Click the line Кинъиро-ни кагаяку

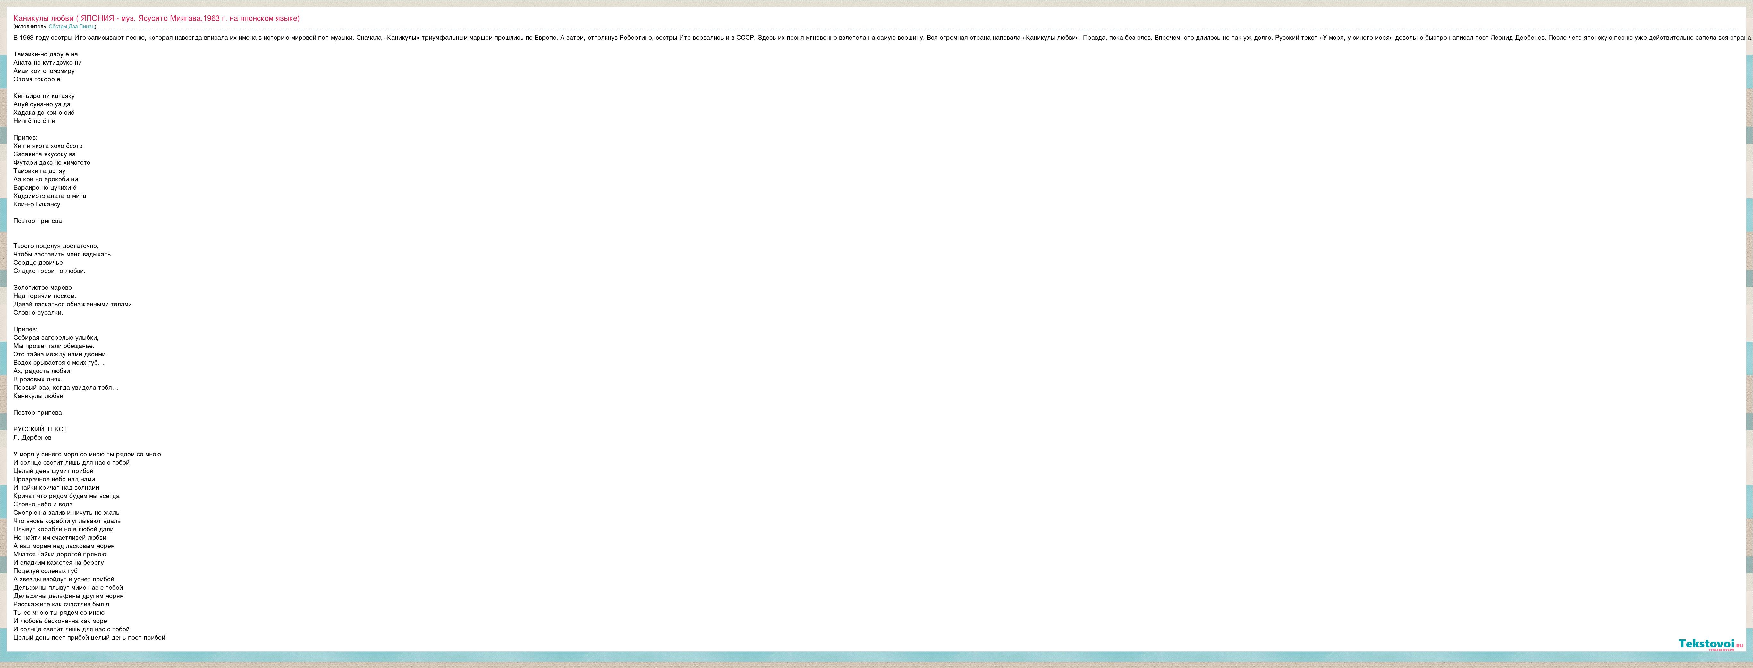(44, 96)
